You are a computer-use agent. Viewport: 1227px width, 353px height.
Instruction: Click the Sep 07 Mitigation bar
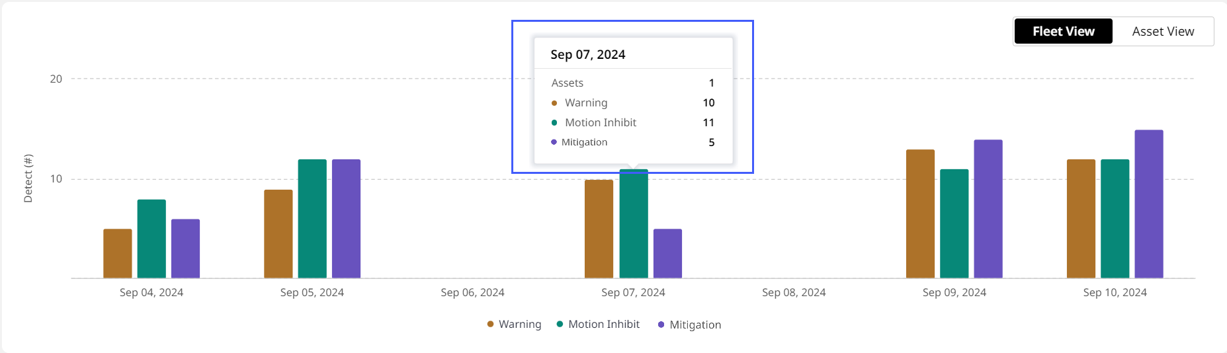click(x=667, y=253)
